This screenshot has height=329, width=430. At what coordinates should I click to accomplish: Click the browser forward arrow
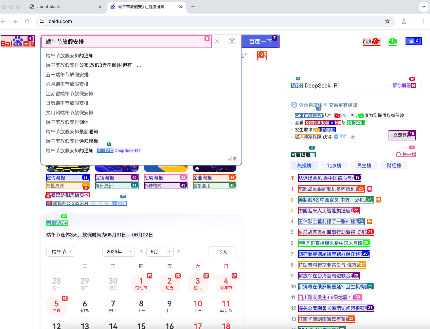pyautogui.click(x=15, y=21)
